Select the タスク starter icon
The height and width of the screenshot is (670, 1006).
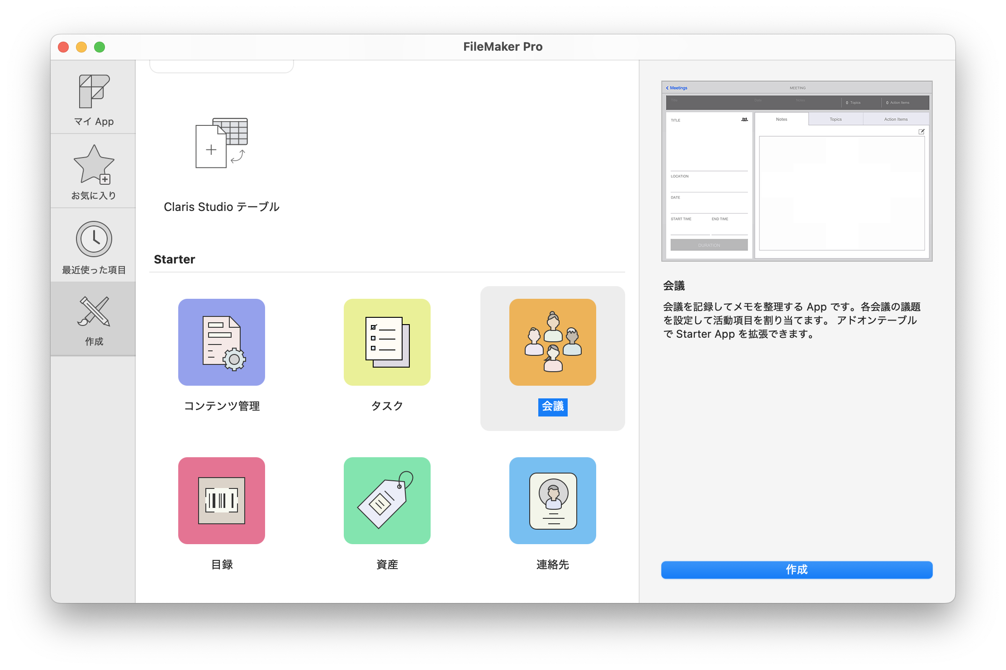tap(387, 342)
